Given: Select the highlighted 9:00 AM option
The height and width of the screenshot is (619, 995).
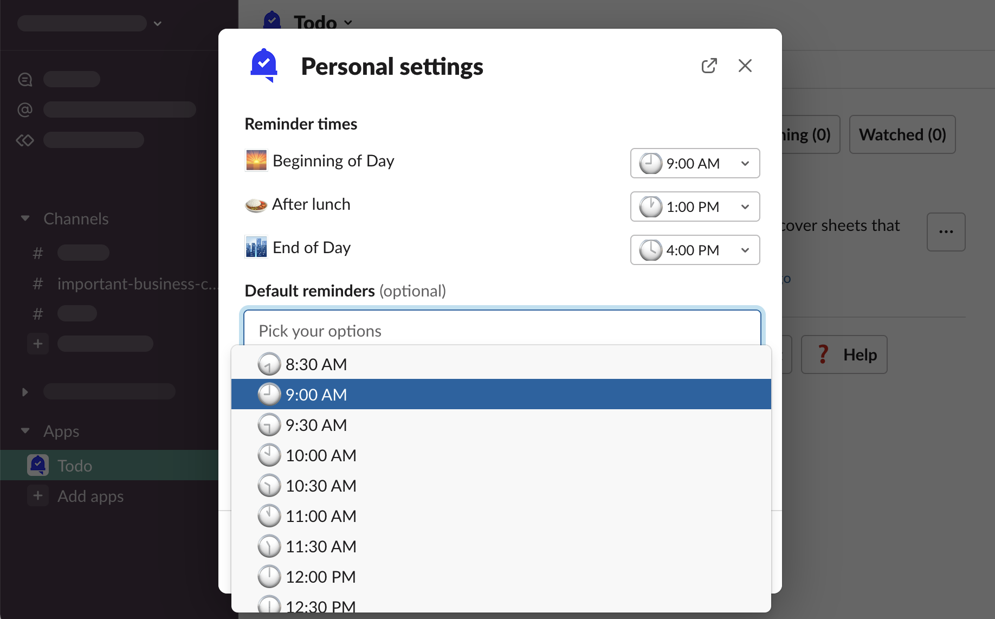Looking at the screenshot, I should [x=316, y=395].
